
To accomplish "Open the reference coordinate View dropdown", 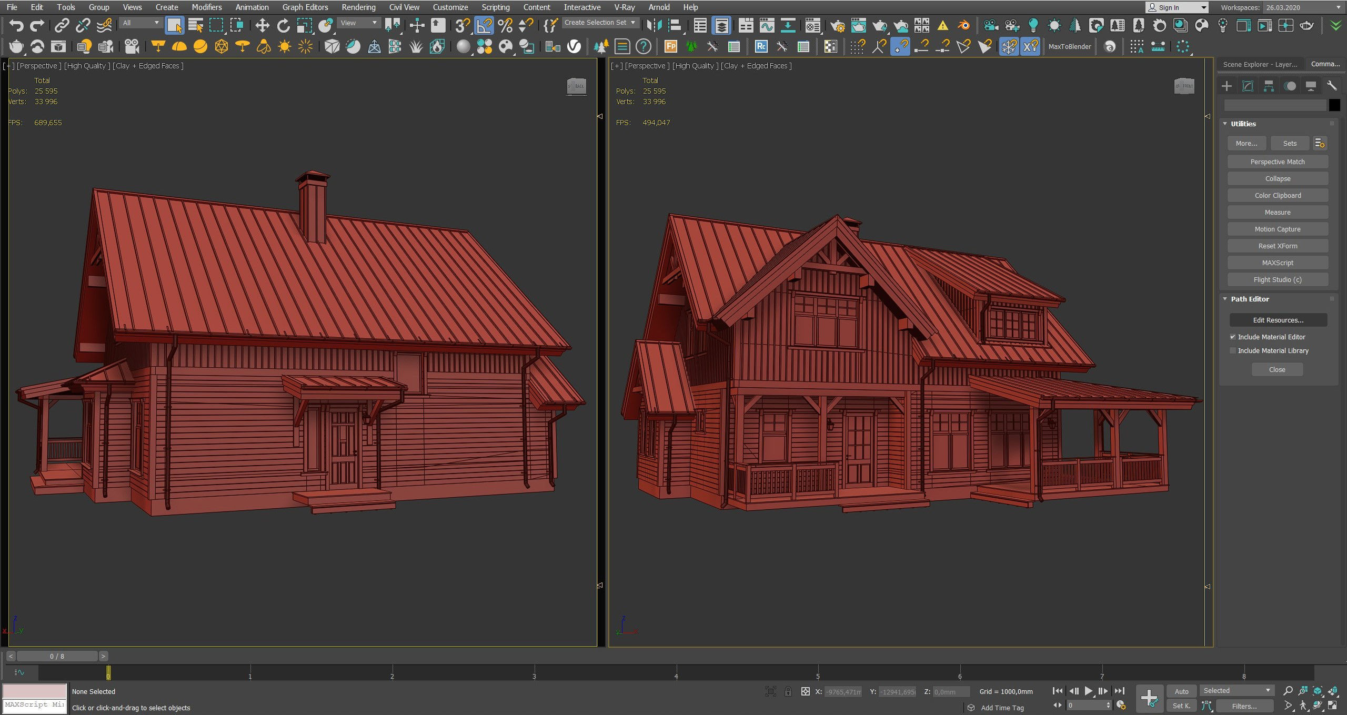I will pyautogui.click(x=358, y=23).
